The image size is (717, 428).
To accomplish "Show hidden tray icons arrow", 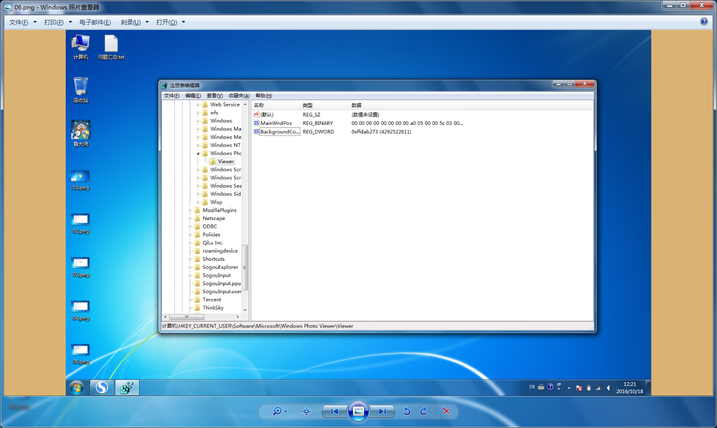I will (569, 388).
